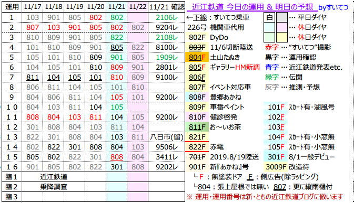Click the 9506レ confirmation cell
Image resolution: width=354 pixels, height=203 pixels.
pos(167,147)
